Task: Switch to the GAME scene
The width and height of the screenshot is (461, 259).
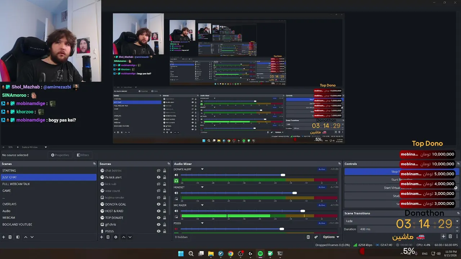Action: point(49,191)
